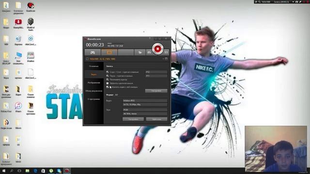This screenshot has height=174, width=310.
Task: Click the PCM sound codec field
Action: click(145, 110)
